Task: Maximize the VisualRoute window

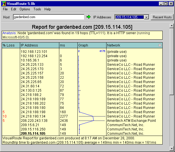Action: [166, 4]
